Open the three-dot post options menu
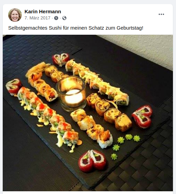The image size is (176, 194). coord(161,14)
